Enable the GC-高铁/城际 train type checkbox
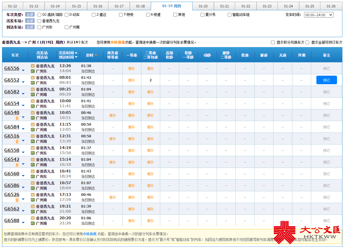The height and width of the screenshot is (247, 345). click(39, 15)
